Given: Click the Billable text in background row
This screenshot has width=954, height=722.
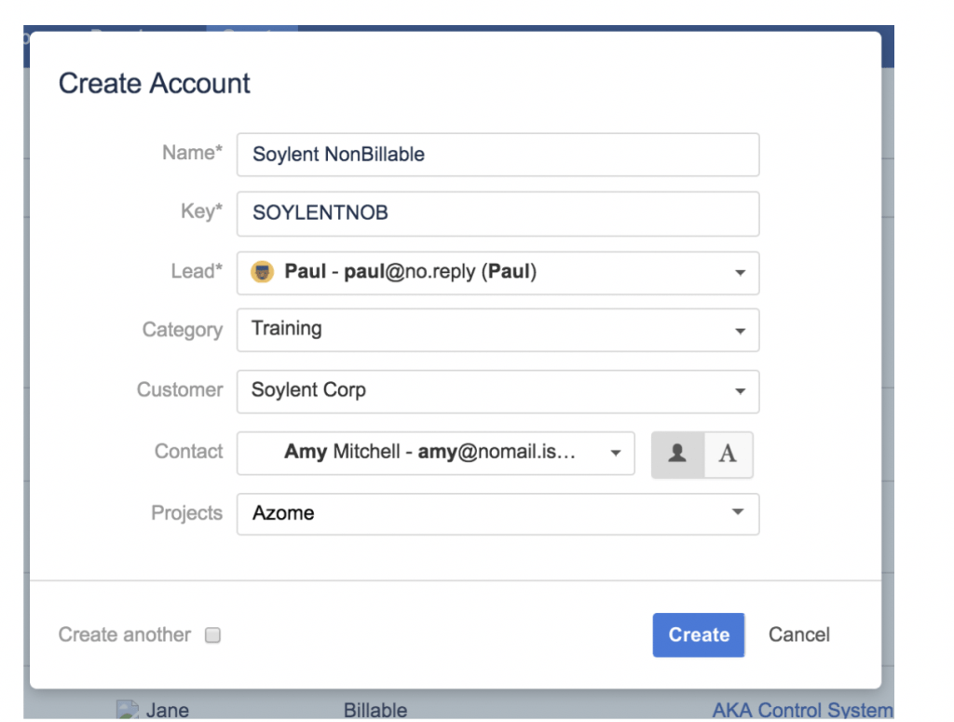Looking at the screenshot, I should [375, 711].
